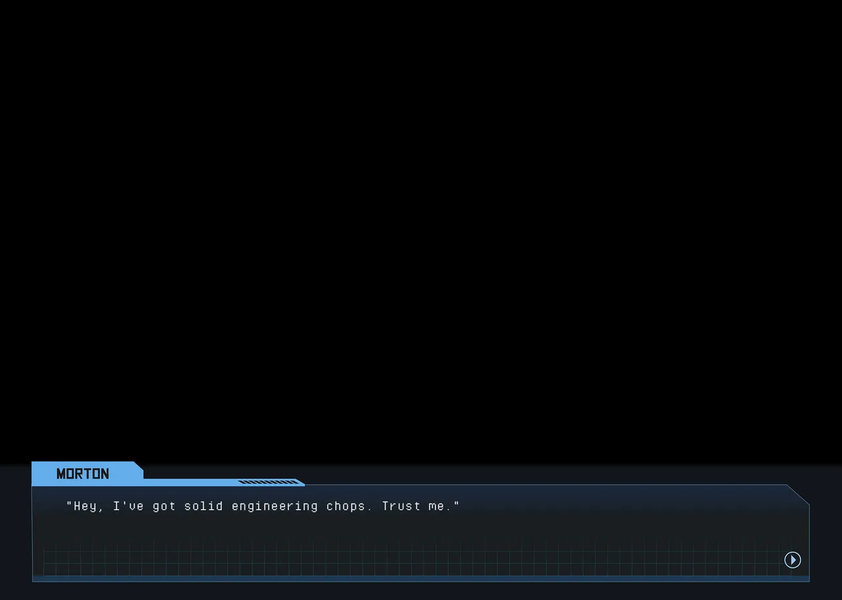The height and width of the screenshot is (600, 842).
Task: Click the closing quotation mark of the dialogue
Action: point(457,503)
